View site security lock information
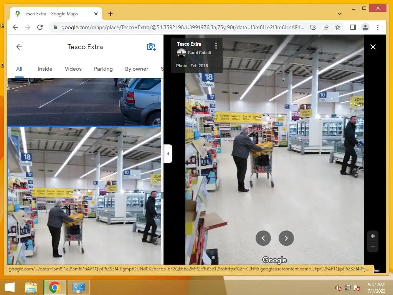 (x=55, y=27)
